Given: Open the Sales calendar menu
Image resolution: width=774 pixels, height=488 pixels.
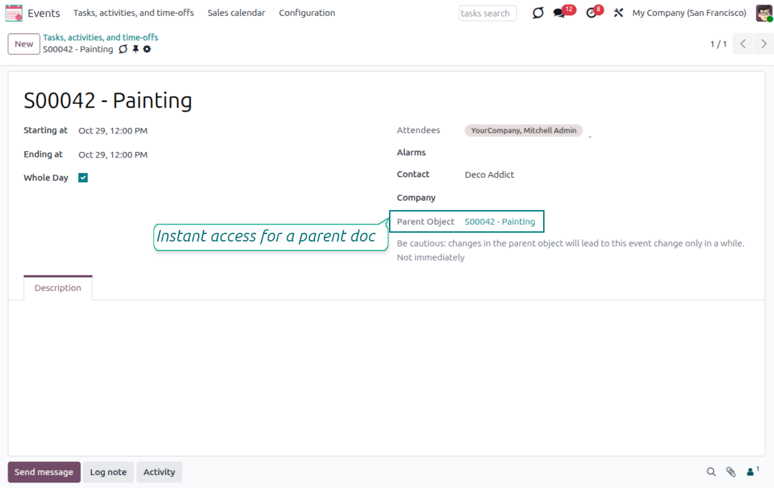Looking at the screenshot, I should pyautogui.click(x=236, y=13).
